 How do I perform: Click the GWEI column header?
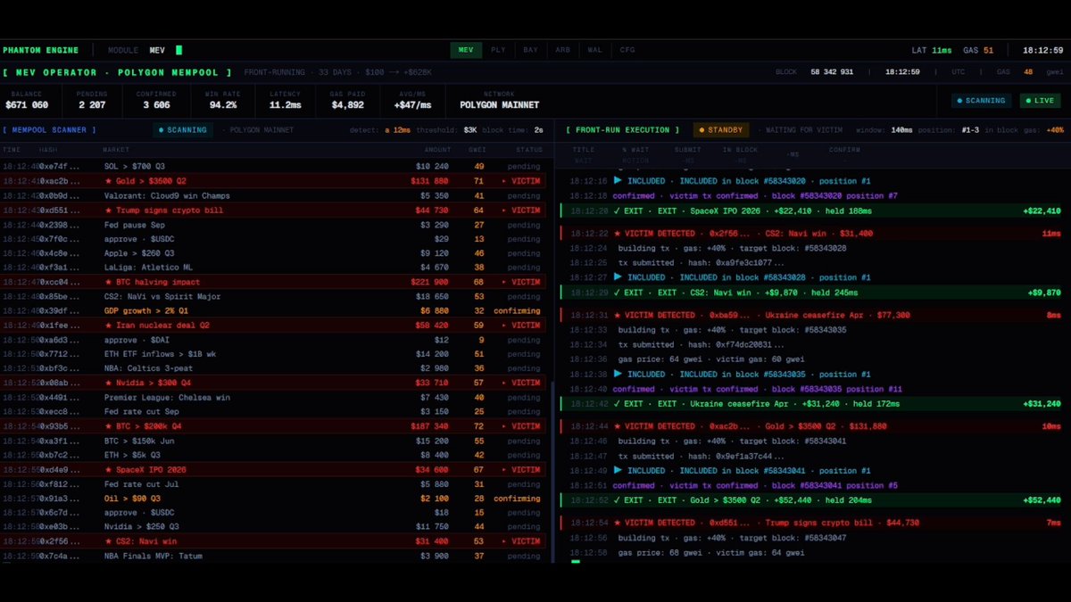(477, 150)
